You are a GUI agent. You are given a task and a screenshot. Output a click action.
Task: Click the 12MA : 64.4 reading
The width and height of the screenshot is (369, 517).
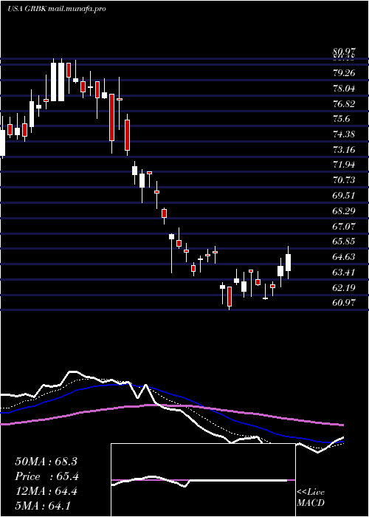click(46, 491)
